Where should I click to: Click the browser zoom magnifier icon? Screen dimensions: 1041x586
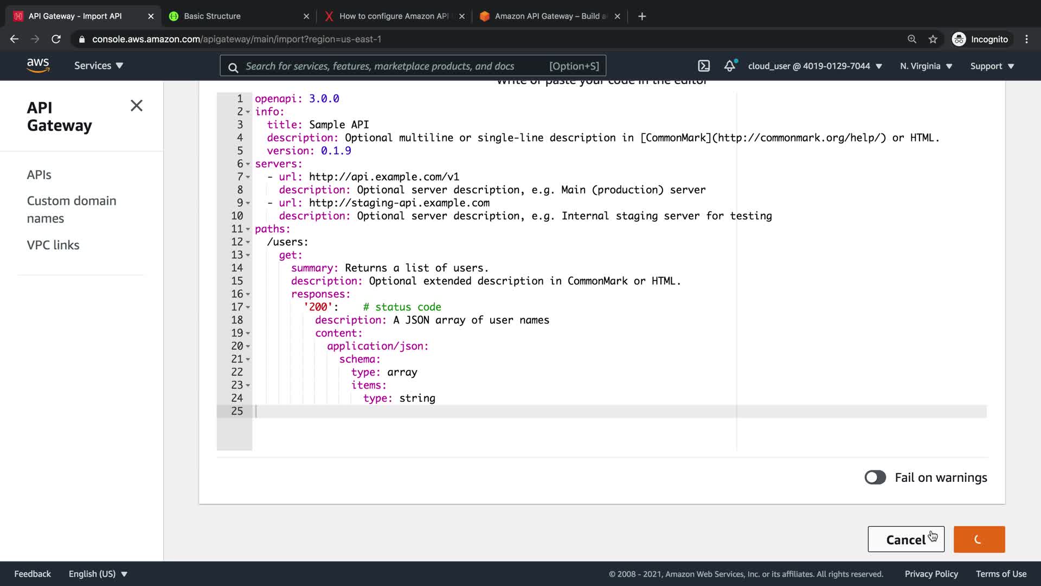coord(912,39)
